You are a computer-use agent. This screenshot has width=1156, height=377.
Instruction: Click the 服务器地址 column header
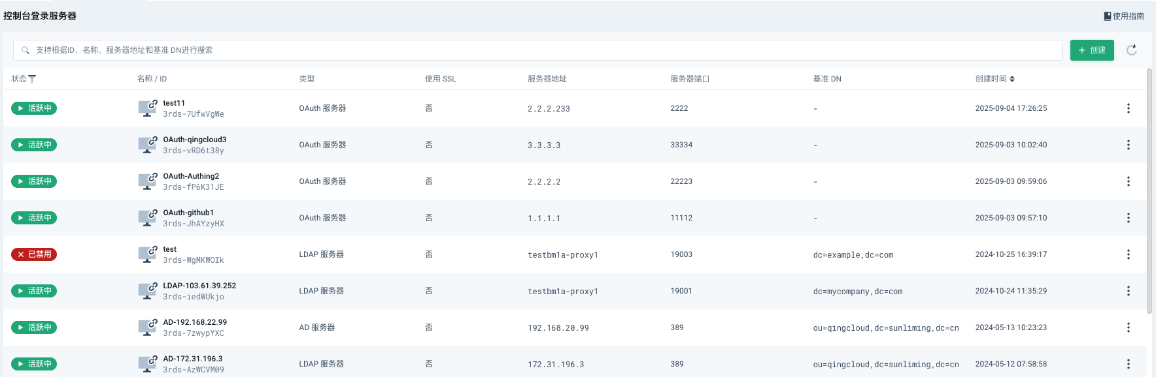pos(547,79)
